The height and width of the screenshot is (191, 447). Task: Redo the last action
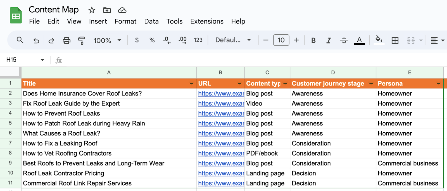point(51,40)
